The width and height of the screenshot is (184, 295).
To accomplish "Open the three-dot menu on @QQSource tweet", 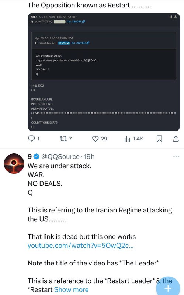I will 176,156.
